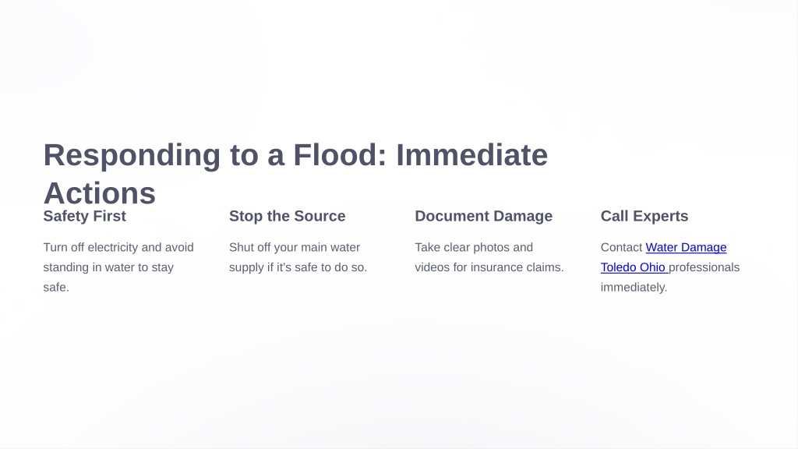Select the Safety First heading
Image resolution: width=798 pixels, height=449 pixels.
pyautogui.click(x=84, y=216)
